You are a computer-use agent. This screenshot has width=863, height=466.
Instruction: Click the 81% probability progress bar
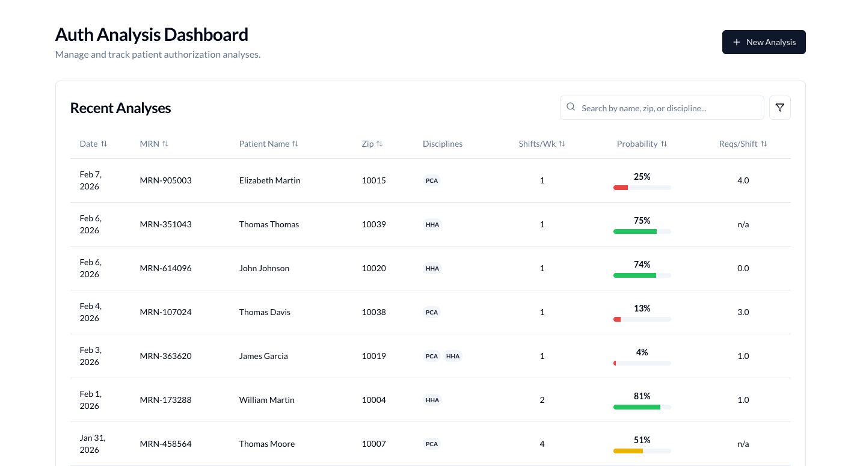pos(642,407)
